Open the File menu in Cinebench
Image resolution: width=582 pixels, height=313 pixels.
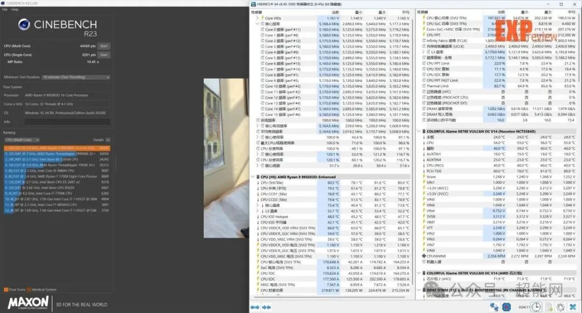4,9
